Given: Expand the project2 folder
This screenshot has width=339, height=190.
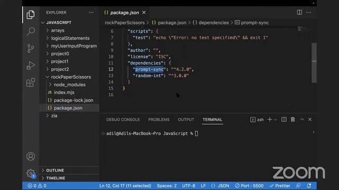Looking at the screenshot, I should pos(69,69).
